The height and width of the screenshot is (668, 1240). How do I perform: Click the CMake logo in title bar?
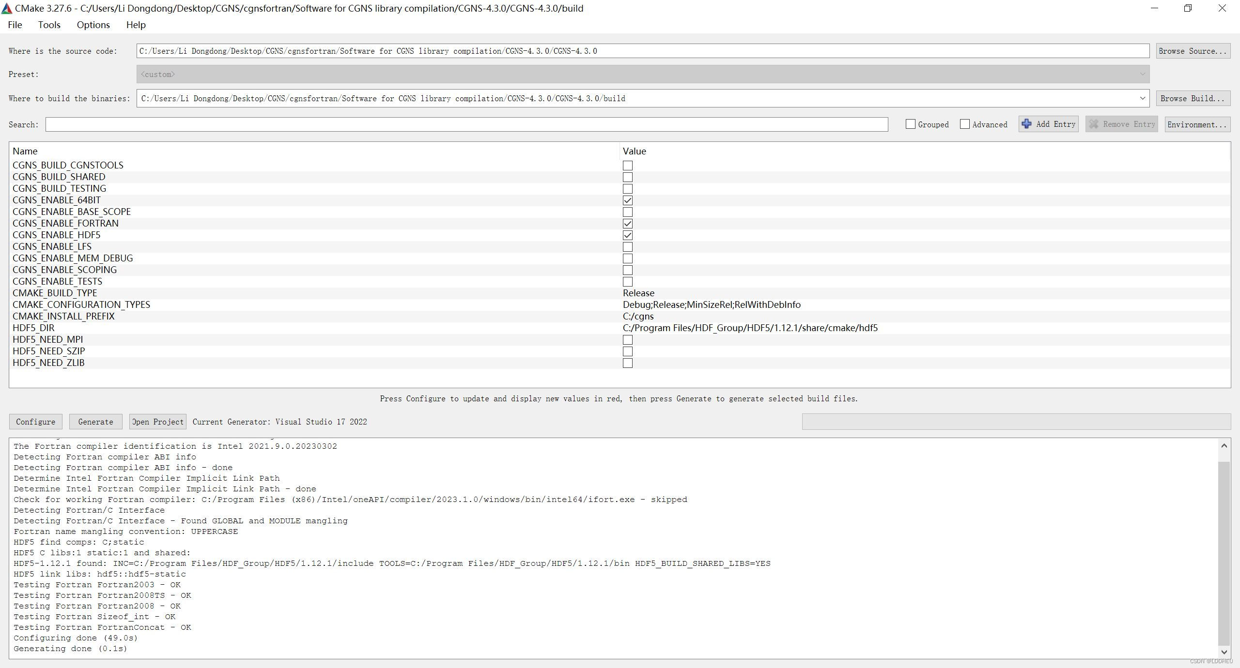tap(7, 8)
